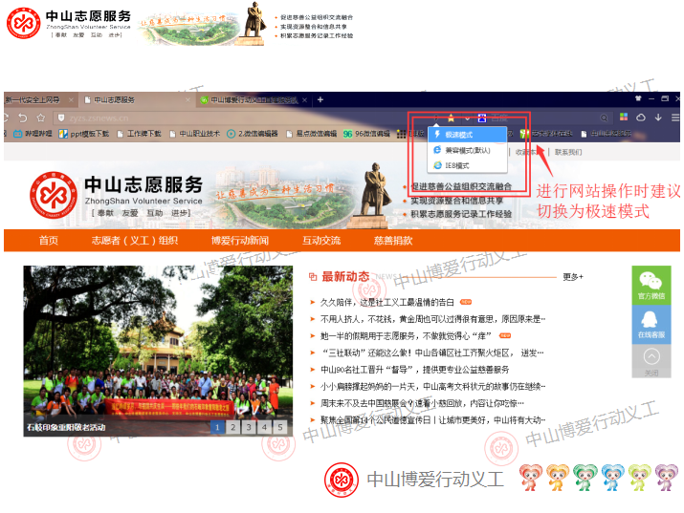Click the browser home icon

pyautogui.click(x=39, y=118)
